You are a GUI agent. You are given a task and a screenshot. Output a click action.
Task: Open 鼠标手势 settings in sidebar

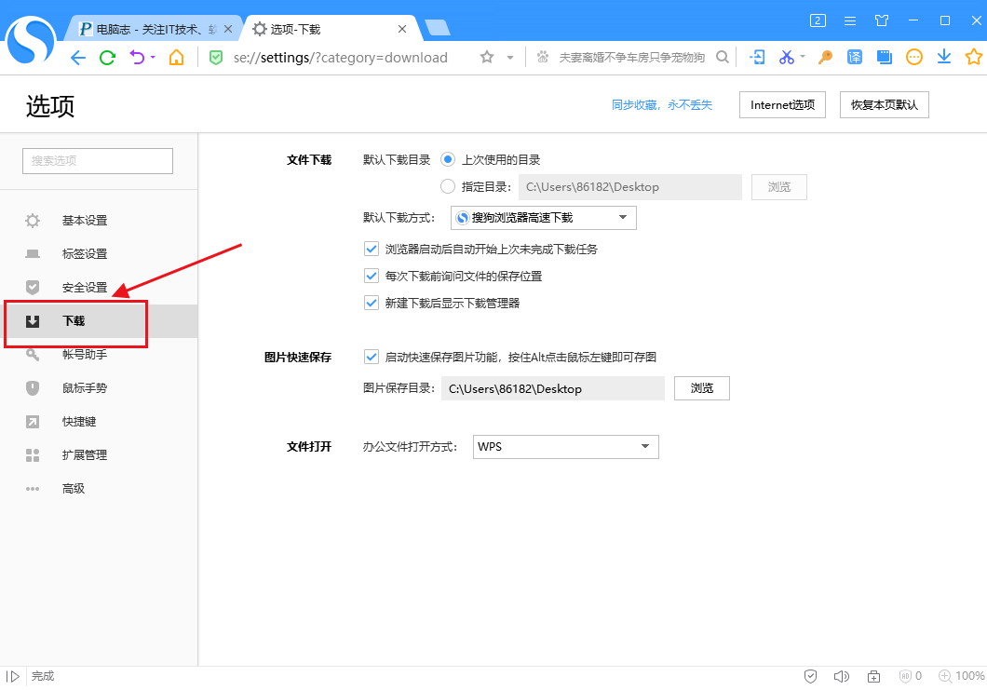[84, 387]
